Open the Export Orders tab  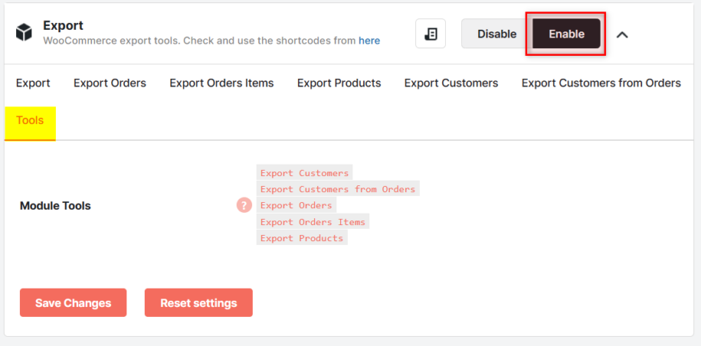pyautogui.click(x=110, y=83)
